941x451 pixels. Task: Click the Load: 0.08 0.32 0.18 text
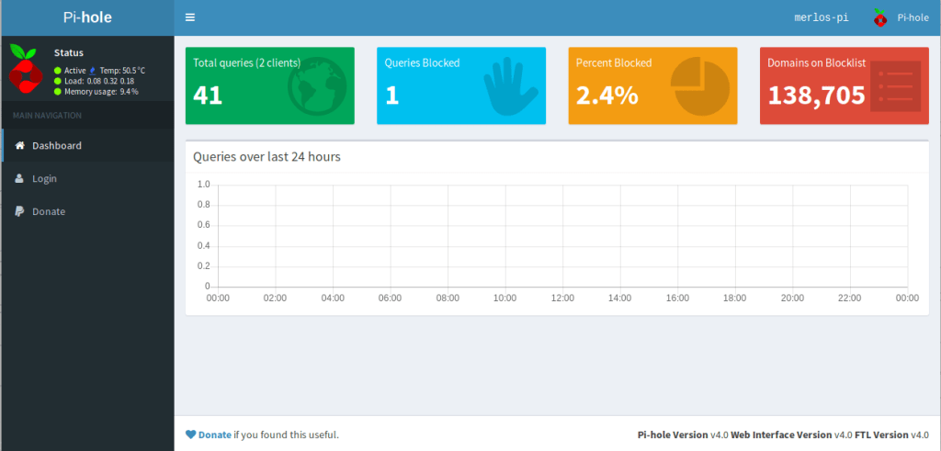pyautogui.click(x=99, y=81)
